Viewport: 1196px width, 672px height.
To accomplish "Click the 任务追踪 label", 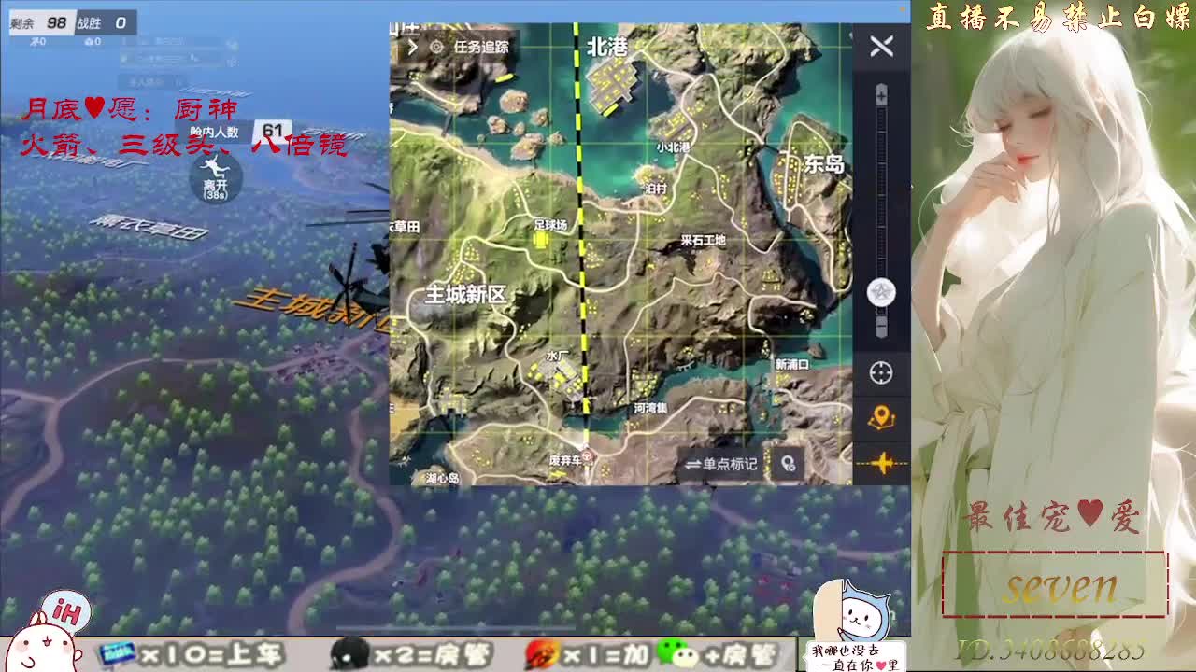I will coord(481,47).
